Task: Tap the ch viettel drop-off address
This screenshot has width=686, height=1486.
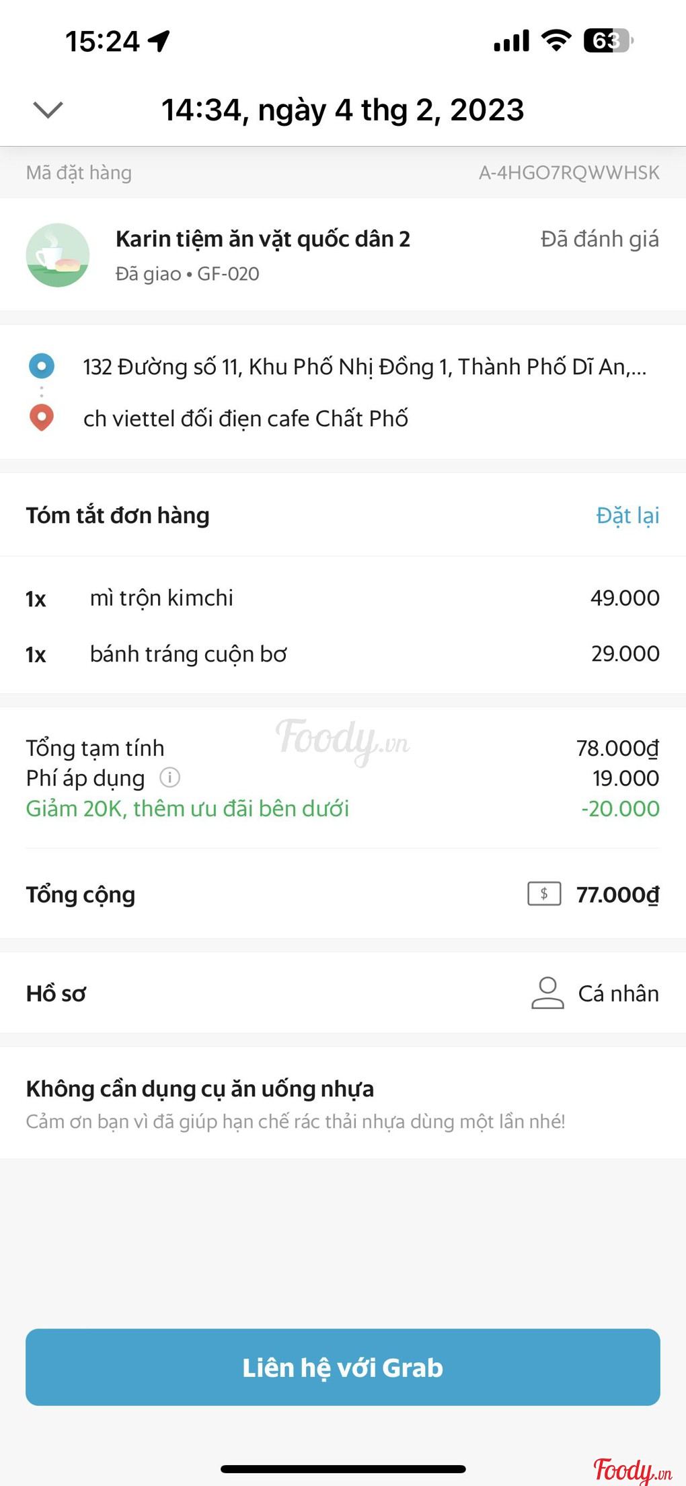Action: [245, 419]
